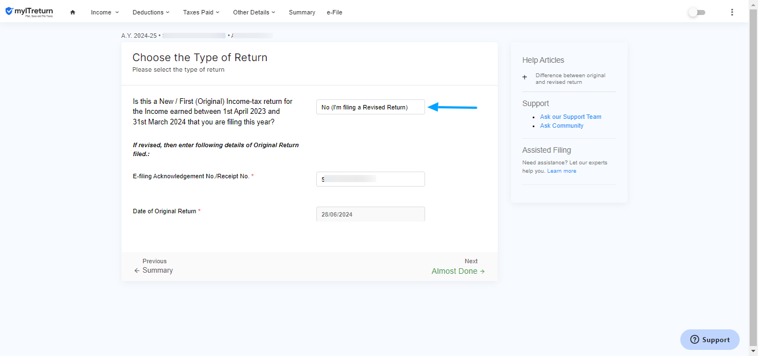Expand the Deductions dropdown menu

click(x=151, y=12)
